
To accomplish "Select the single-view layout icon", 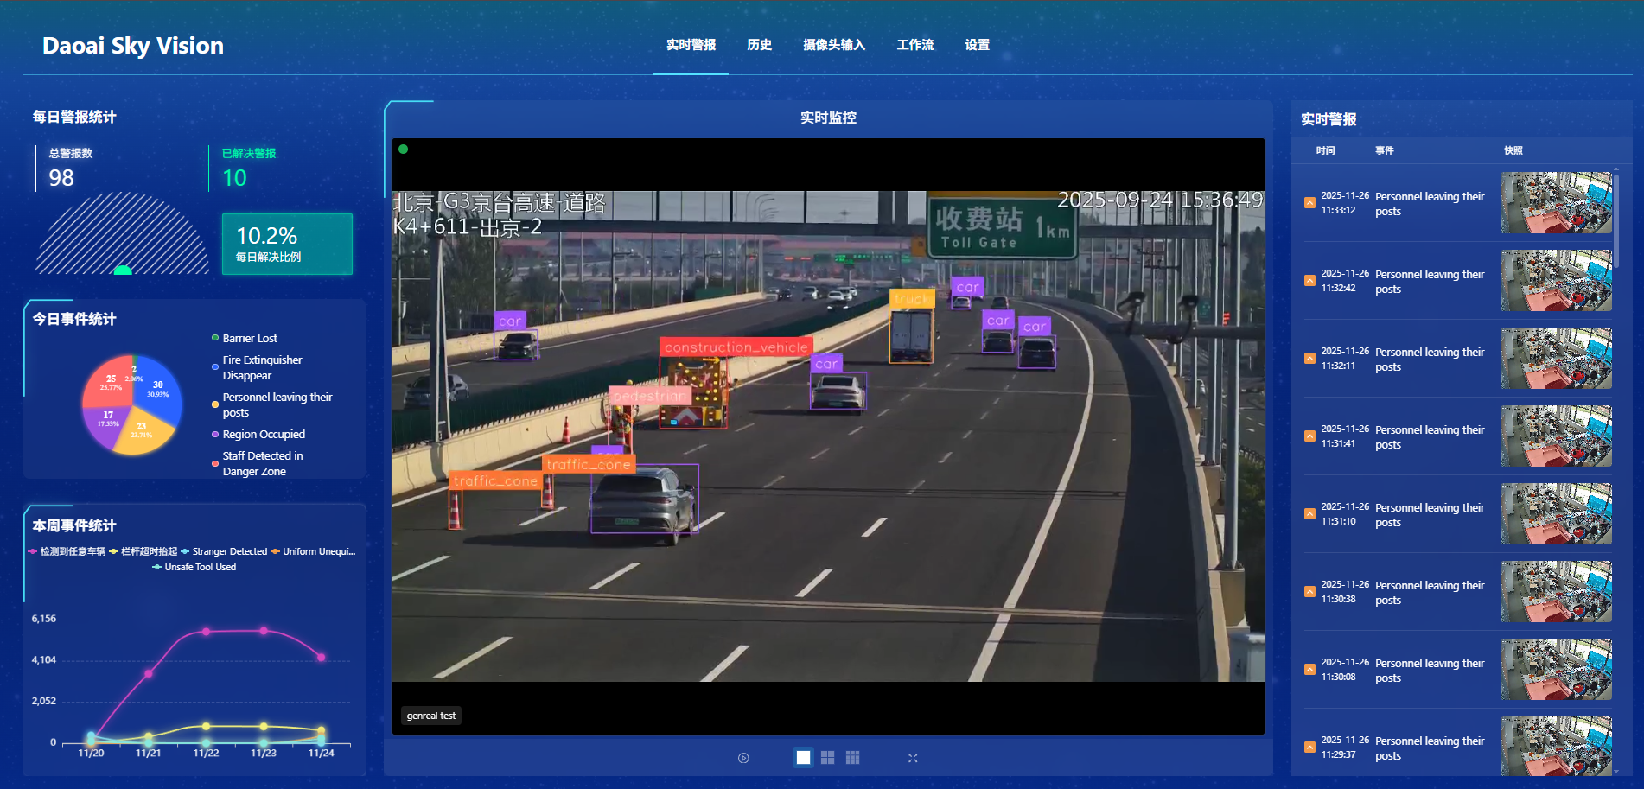I will 803,758.
